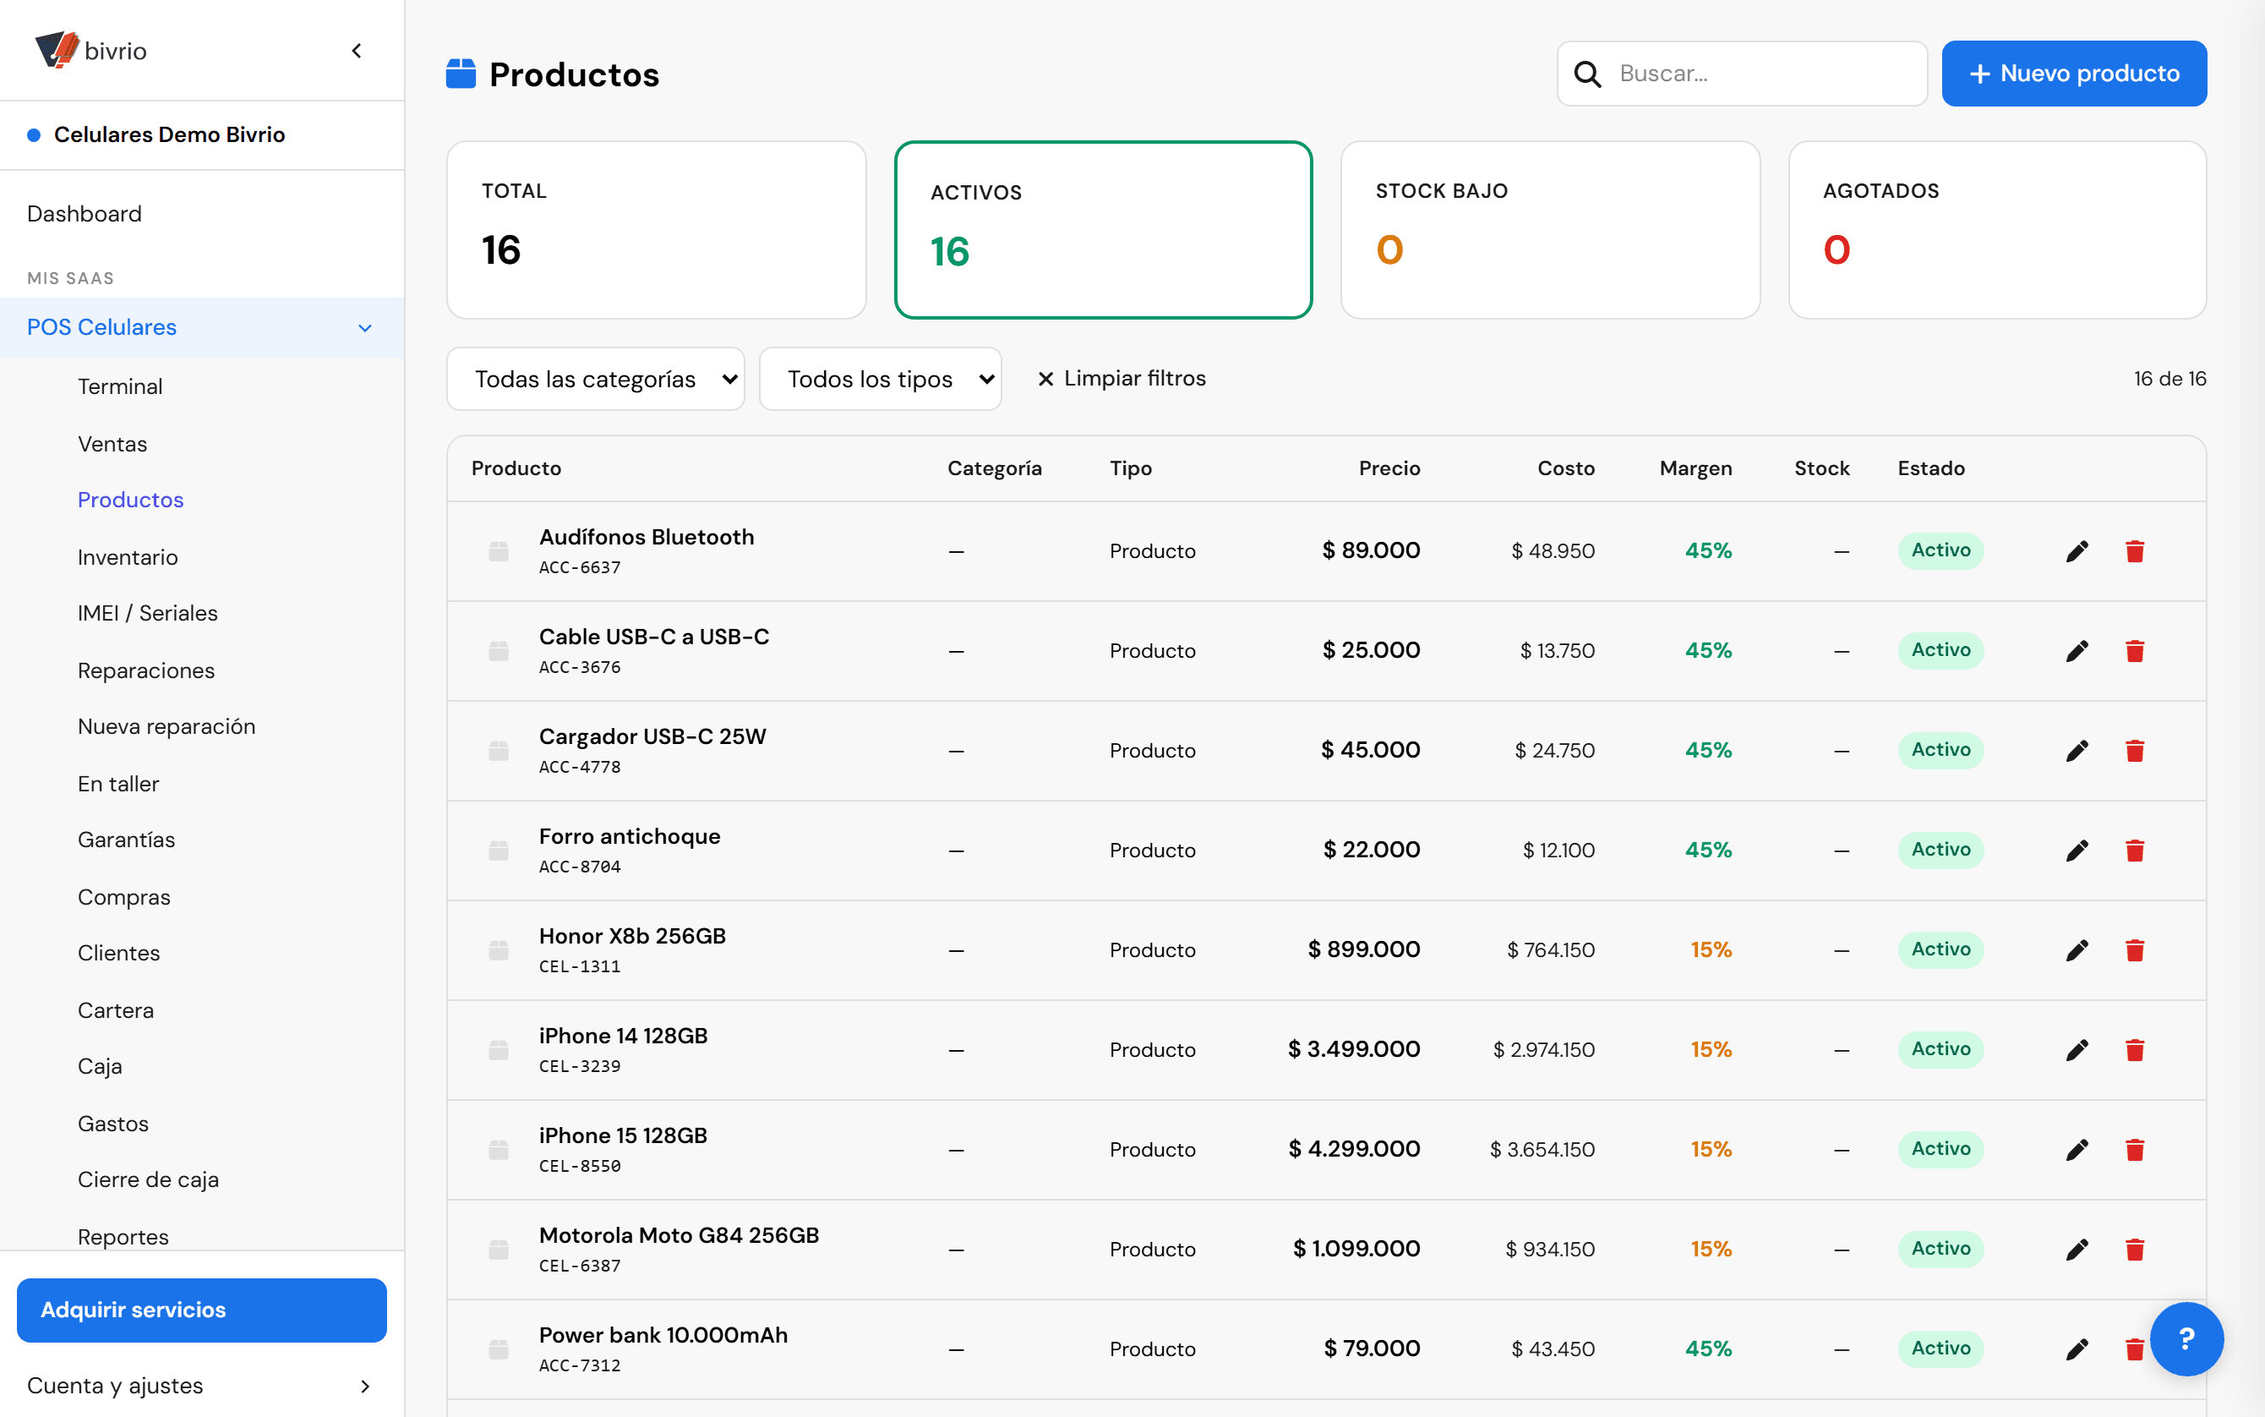The height and width of the screenshot is (1417, 2265).
Task: Click the Stock column header
Action: tap(1821, 468)
